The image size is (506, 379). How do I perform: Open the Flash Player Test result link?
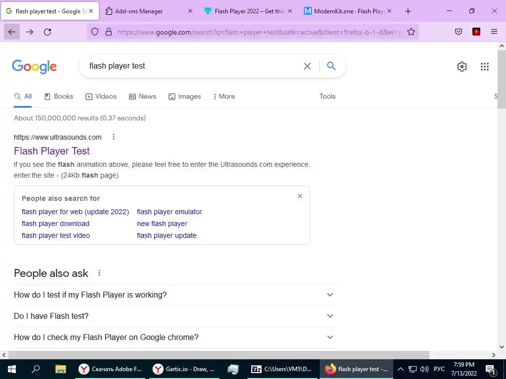(51, 151)
